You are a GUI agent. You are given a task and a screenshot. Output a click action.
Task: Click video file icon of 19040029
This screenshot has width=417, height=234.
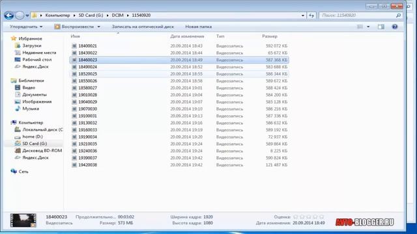pos(74,102)
